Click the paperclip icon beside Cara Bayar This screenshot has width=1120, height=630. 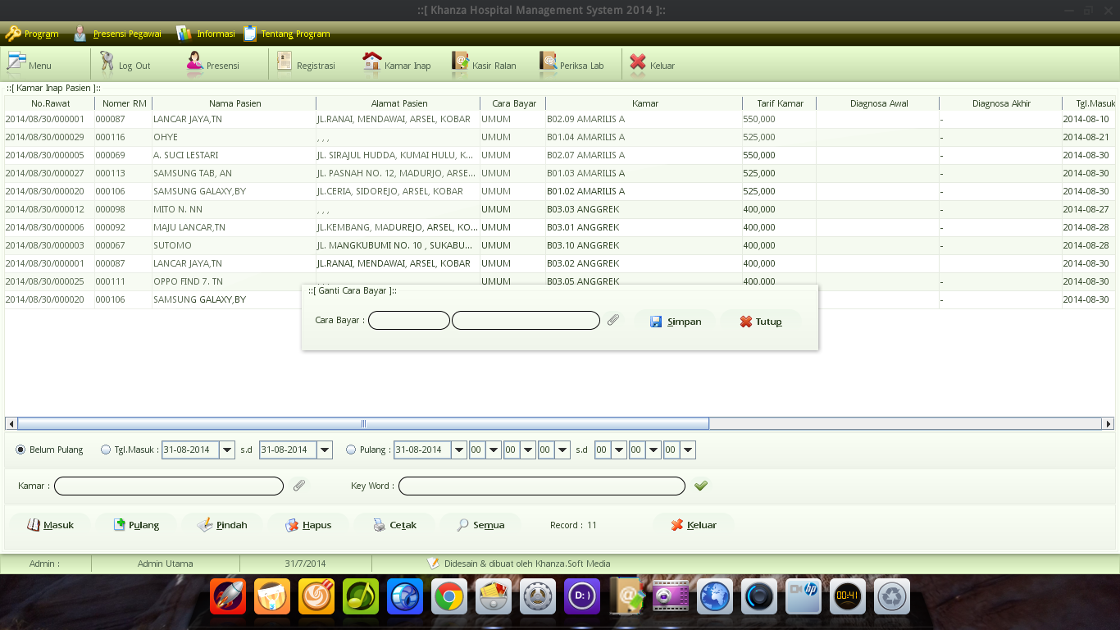[613, 320]
